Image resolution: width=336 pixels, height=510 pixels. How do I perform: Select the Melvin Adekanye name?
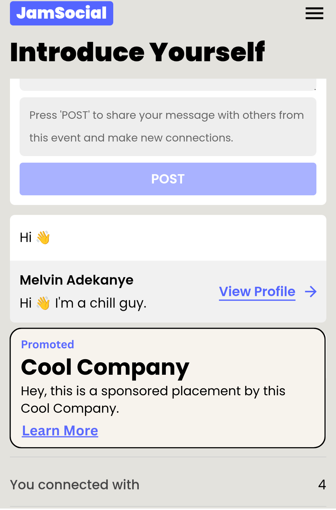tap(77, 280)
